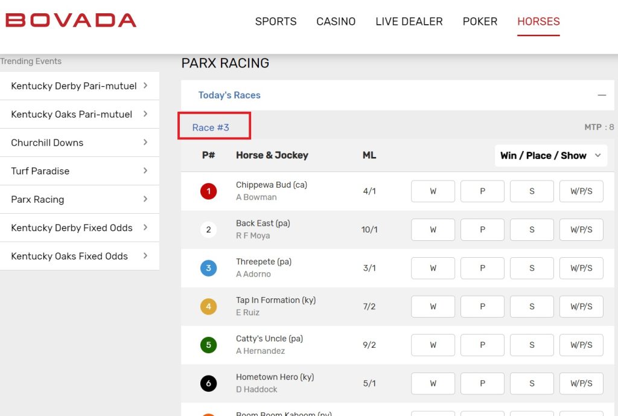Image resolution: width=618 pixels, height=416 pixels.
Task: Select W/P/S for Tap In Formation
Action: point(581,306)
